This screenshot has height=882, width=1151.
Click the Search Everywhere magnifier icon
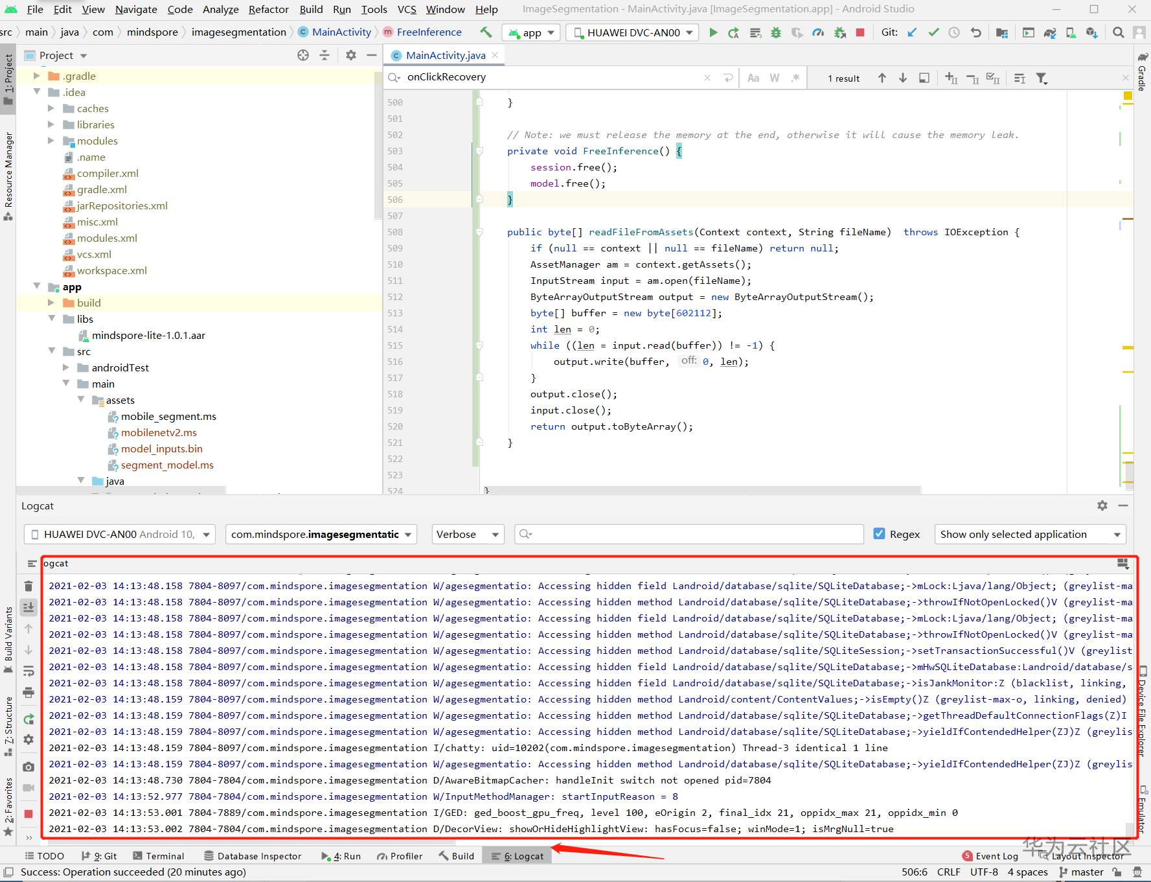[1118, 32]
